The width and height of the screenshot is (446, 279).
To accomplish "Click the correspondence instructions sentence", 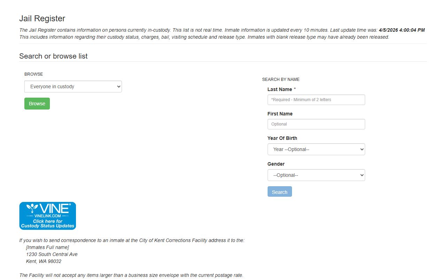I will pyautogui.click(x=132, y=240).
